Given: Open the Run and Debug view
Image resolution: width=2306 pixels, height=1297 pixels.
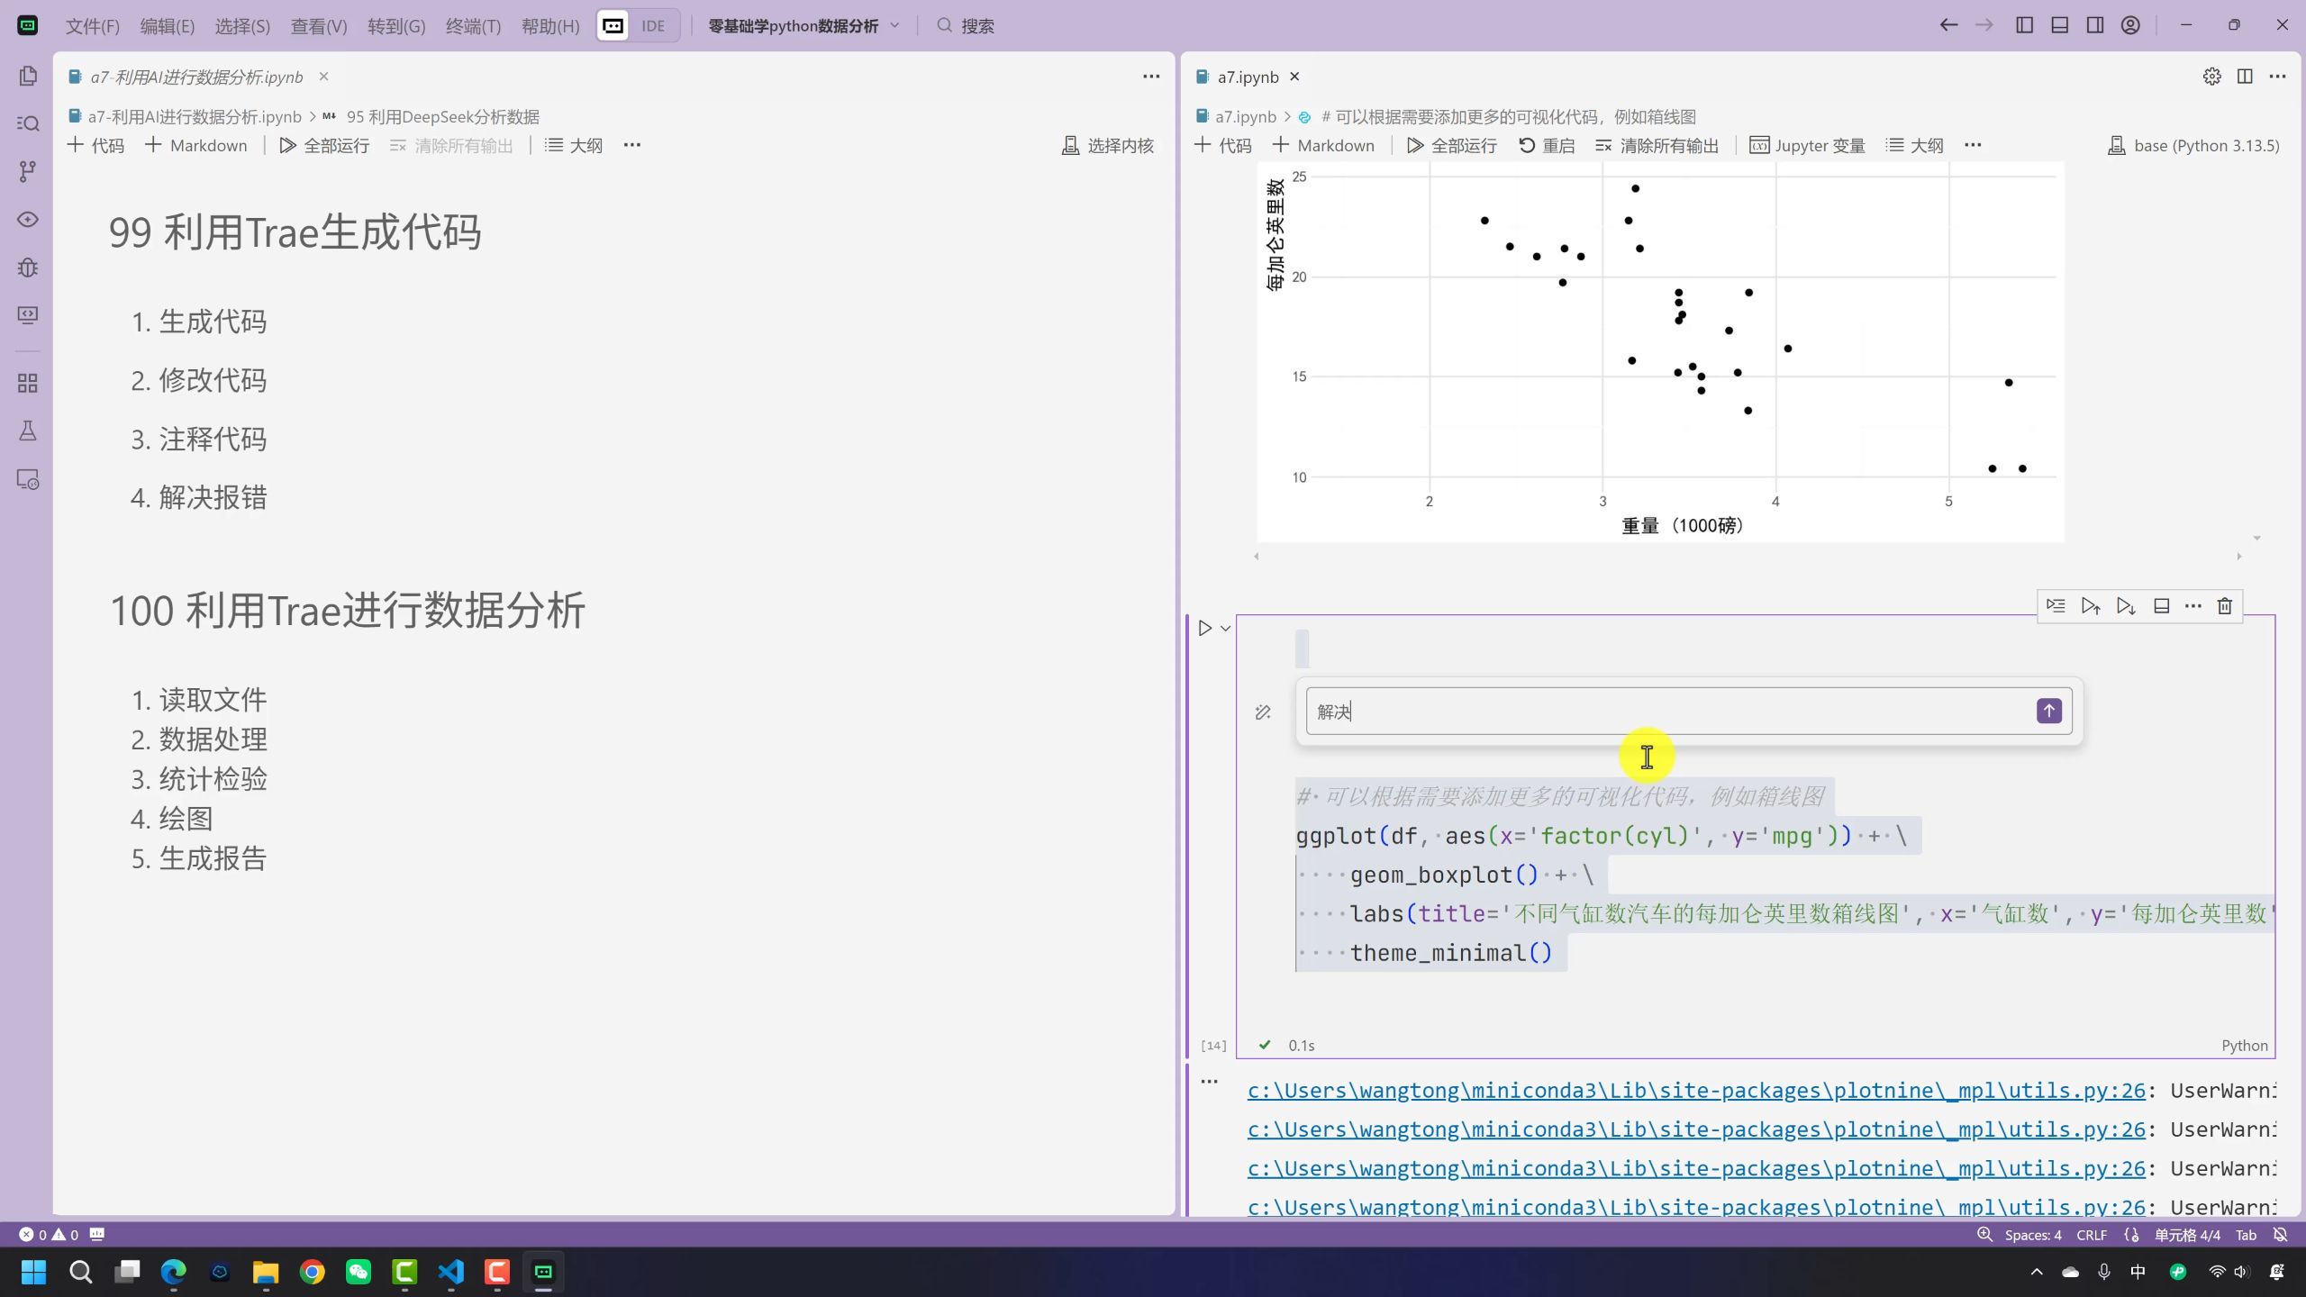Looking at the screenshot, I should 28,268.
